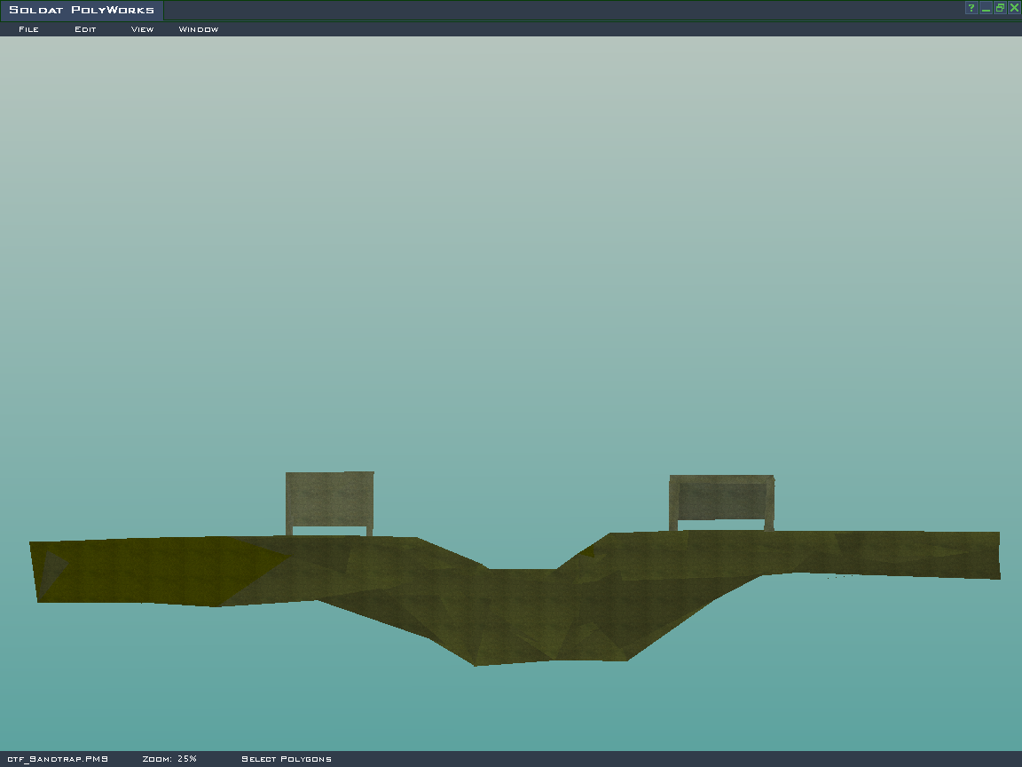Restore down the PolyWorks window

[x=1000, y=8]
